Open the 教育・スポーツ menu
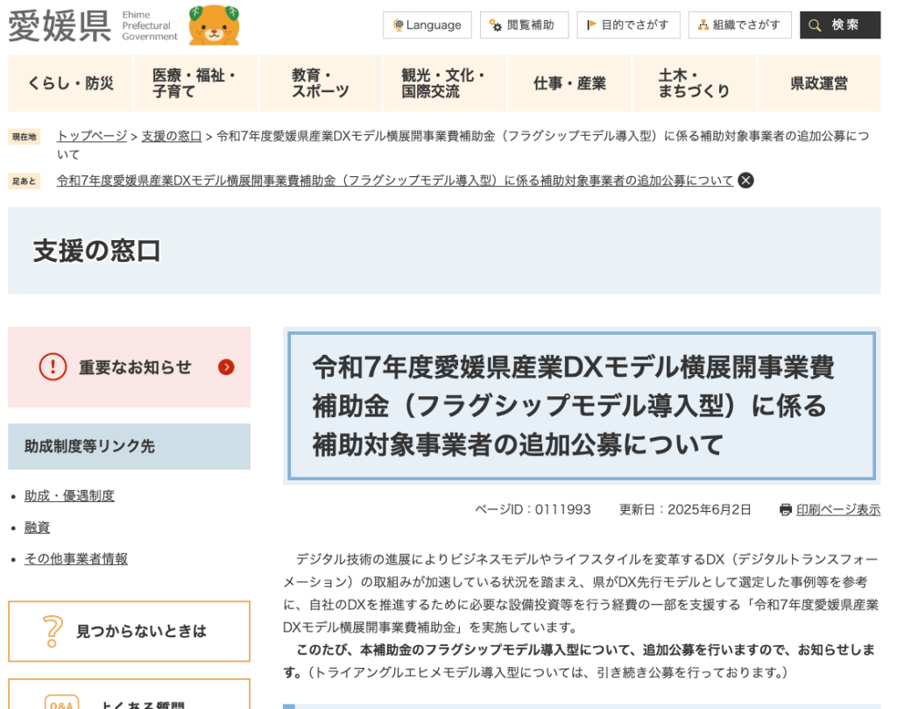This screenshot has height=709, width=897. click(x=321, y=83)
